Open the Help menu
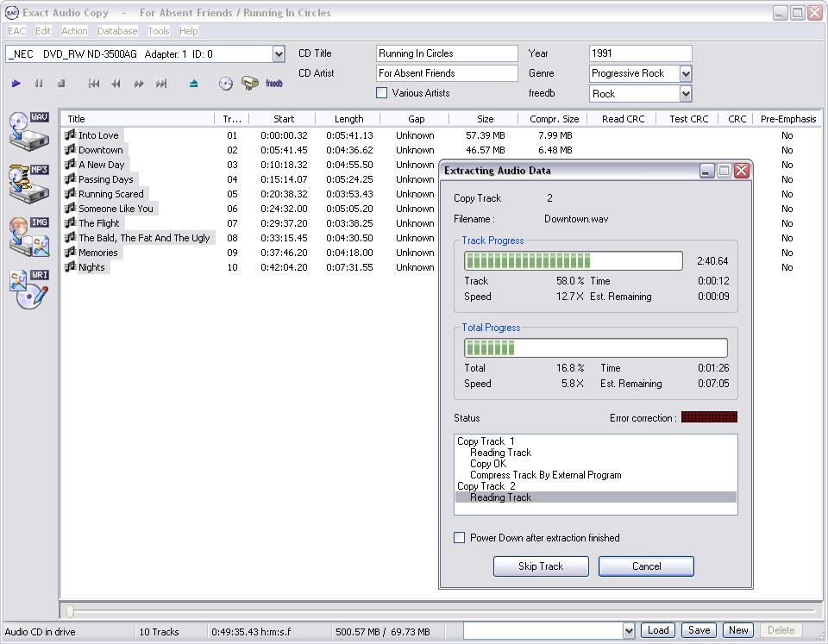The height and width of the screenshot is (644, 828). pyautogui.click(x=189, y=31)
